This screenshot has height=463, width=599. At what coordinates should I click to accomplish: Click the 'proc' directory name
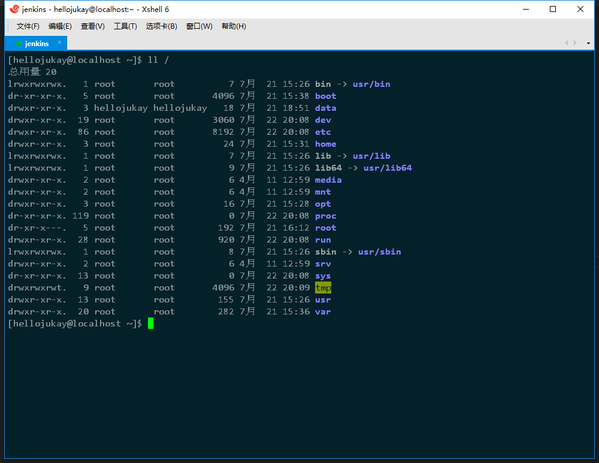325,216
